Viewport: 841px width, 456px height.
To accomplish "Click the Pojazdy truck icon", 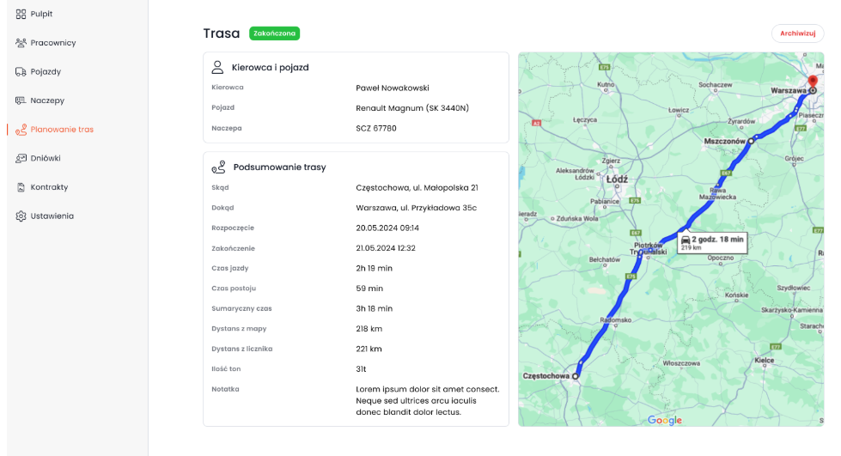I will (21, 72).
